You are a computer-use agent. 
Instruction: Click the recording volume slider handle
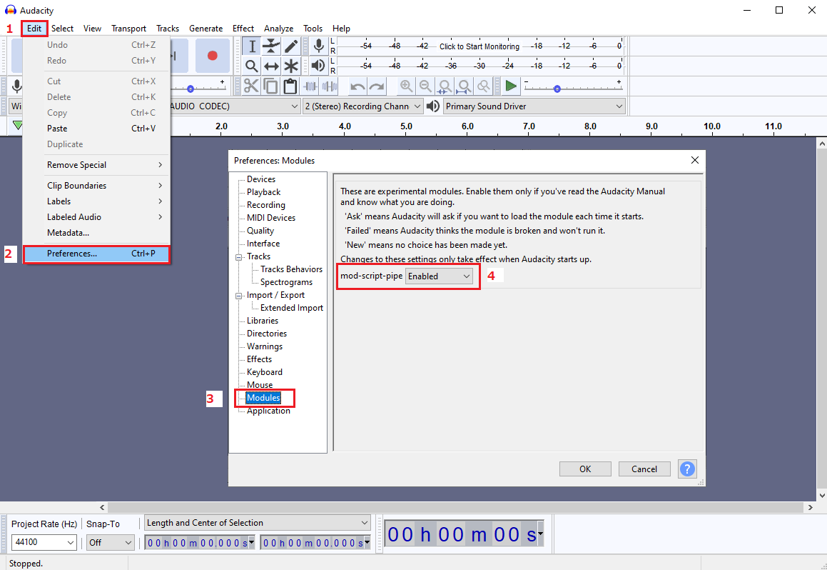(191, 89)
